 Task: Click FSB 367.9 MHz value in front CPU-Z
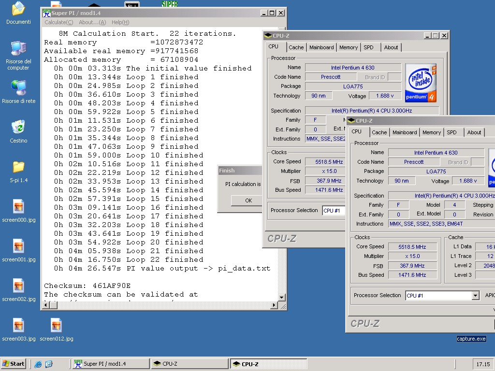[412, 266]
